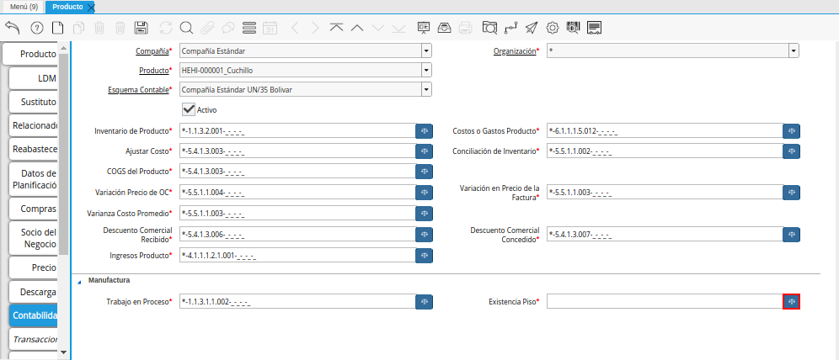Uncheck the Activo checkbox
Image resolution: width=839 pixels, height=360 pixels.
point(189,109)
